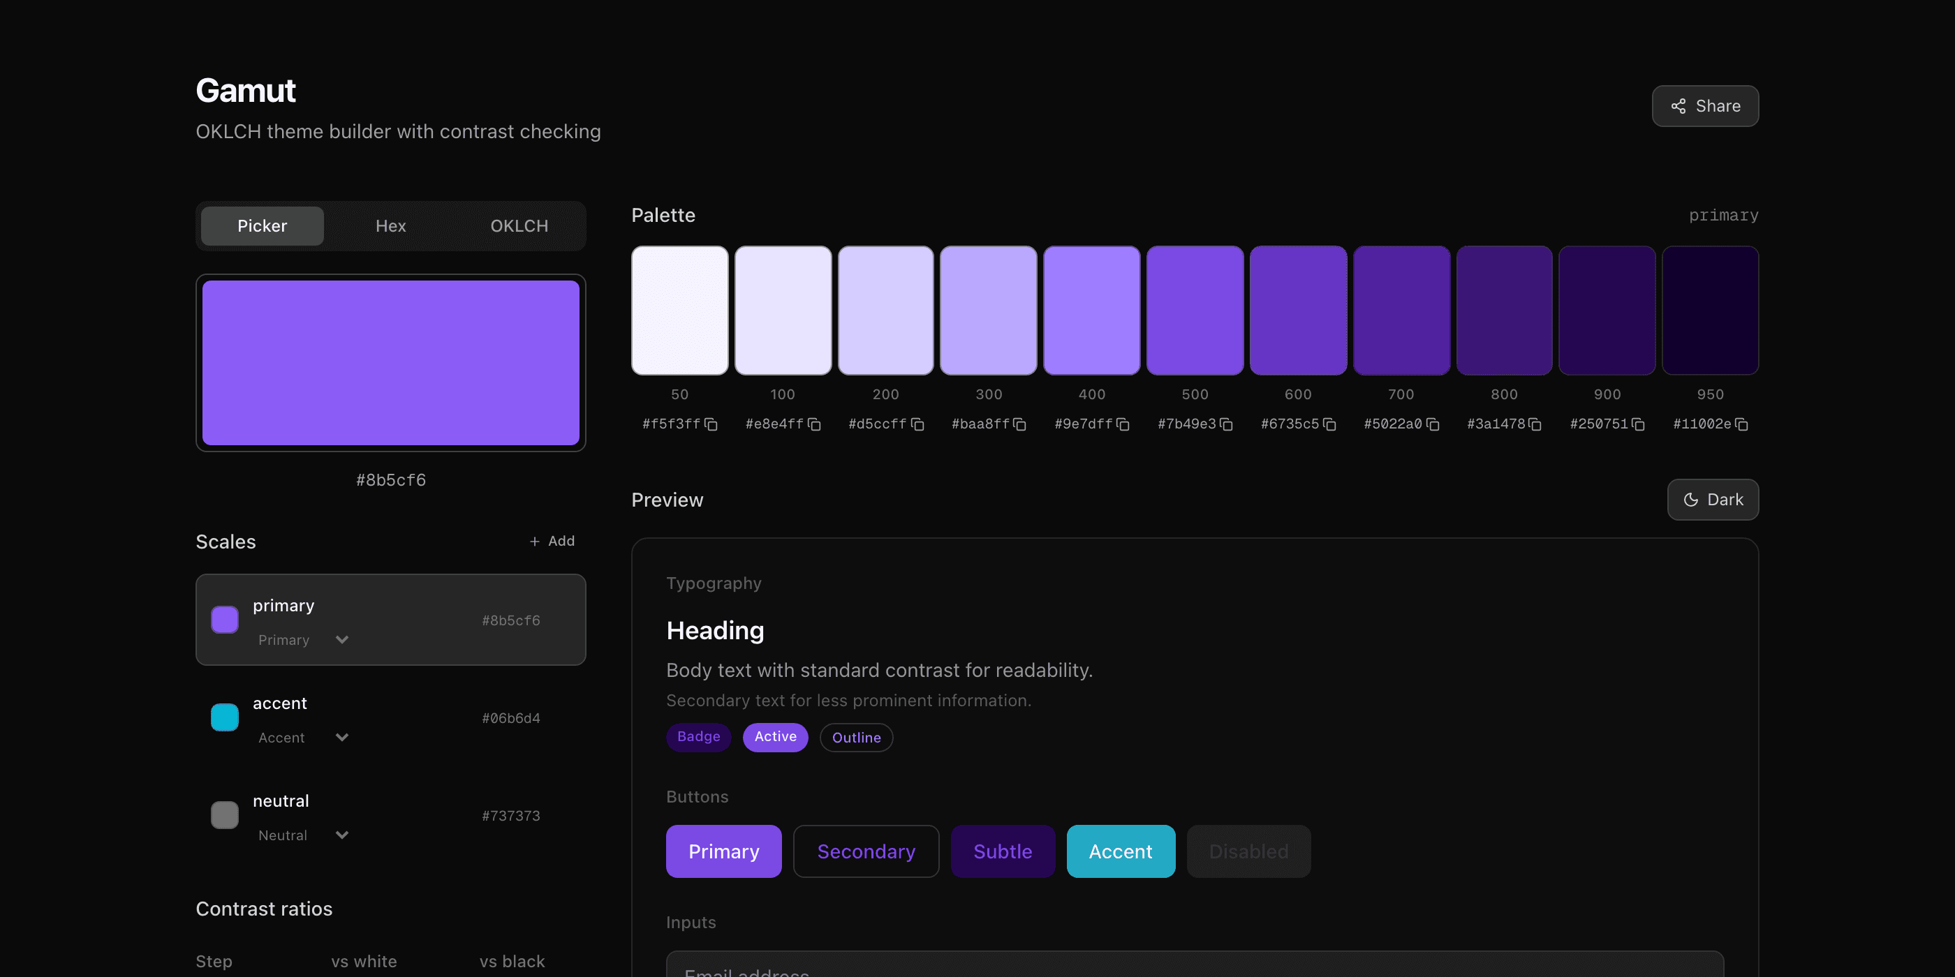This screenshot has height=977, width=1955.
Task: Toggle the Active badge
Action: pos(775,736)
